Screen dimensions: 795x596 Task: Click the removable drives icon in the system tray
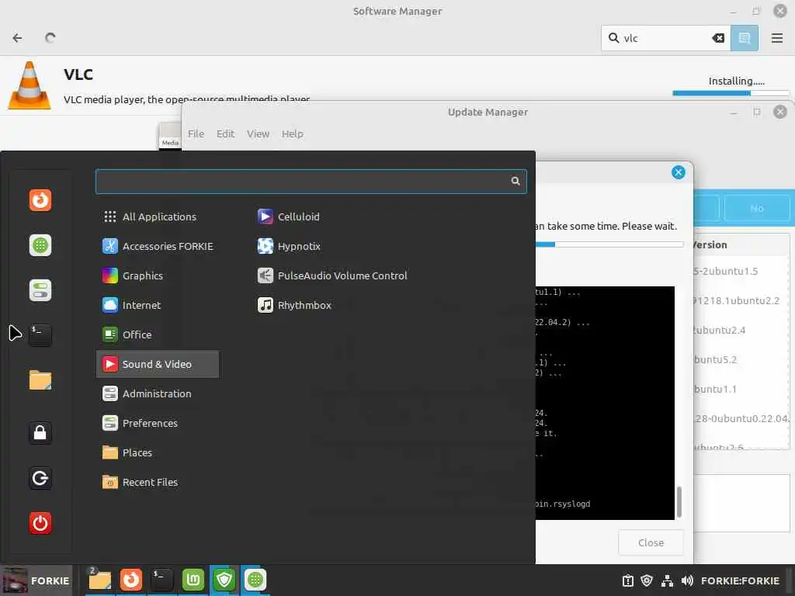point(627,580)
